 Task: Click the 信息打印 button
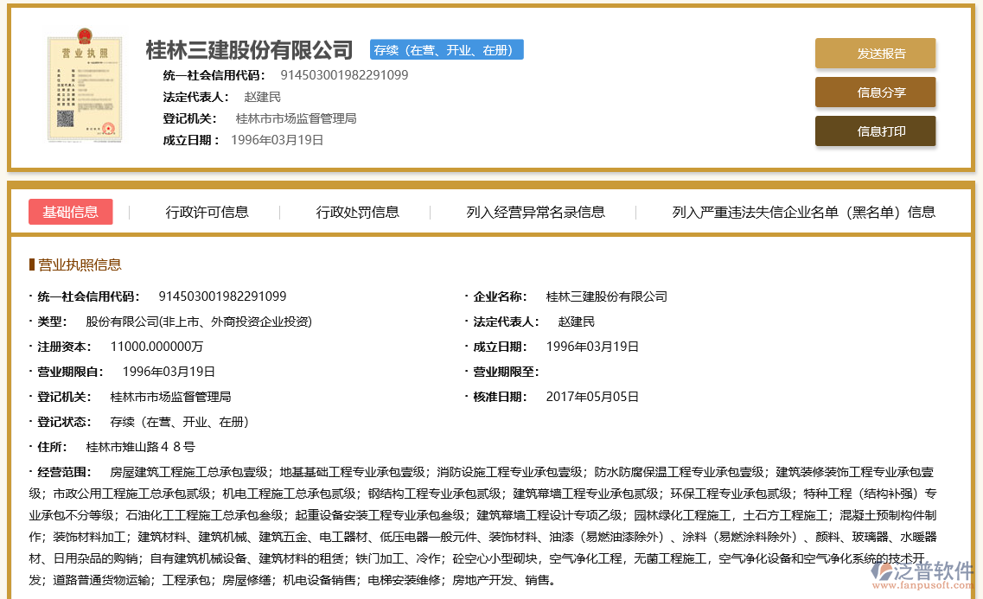pyautogui.click(x=875, y=132)
